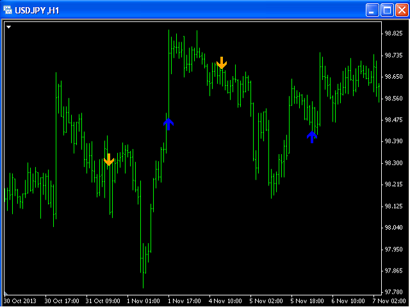The height and width of the screenshot is (307, 410).
Task: Click the 98.735 price label
Action: (393, 56)
